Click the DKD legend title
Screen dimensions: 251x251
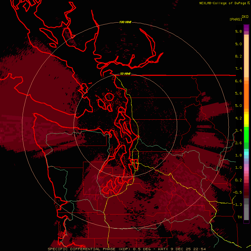[x=245, y=17]
